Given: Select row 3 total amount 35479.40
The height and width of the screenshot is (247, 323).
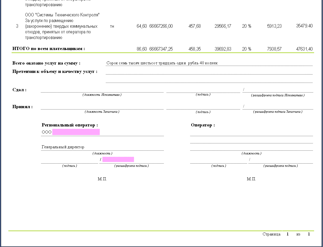Looking at the screenshot, I should (x=304, y=26).
